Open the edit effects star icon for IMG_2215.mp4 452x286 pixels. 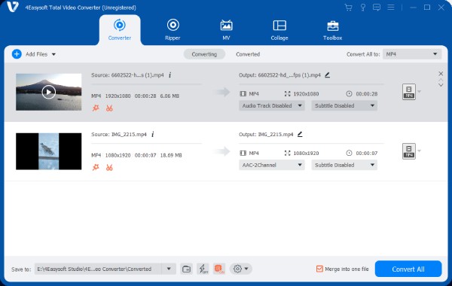point(96,167)
